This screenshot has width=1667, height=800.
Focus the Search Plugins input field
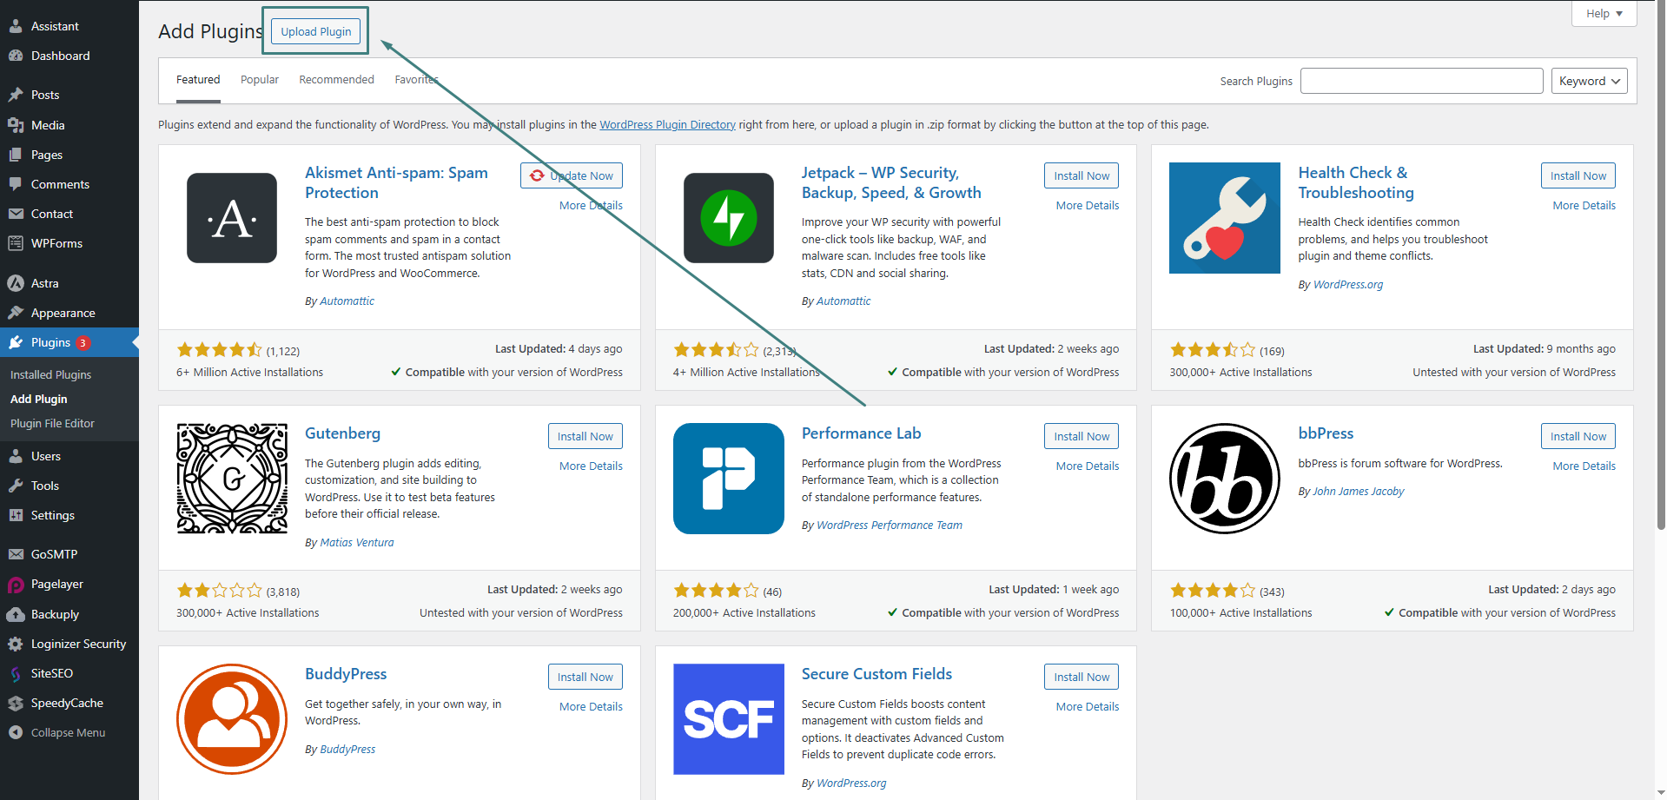pos(1421,81)
